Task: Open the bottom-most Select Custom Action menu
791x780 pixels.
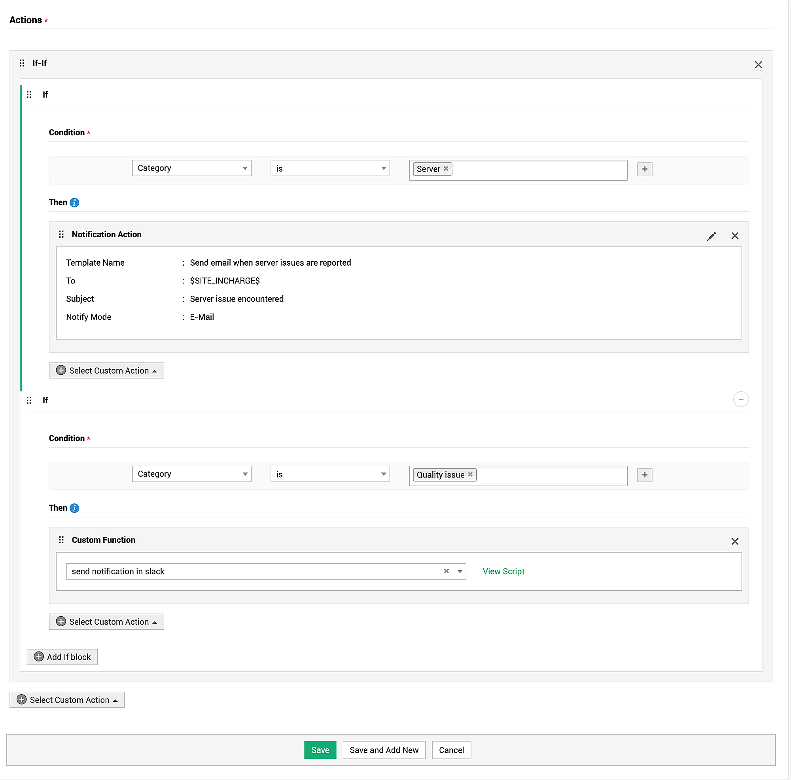Action: 67,700
